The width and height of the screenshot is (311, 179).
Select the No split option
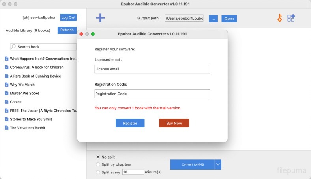[x=98, y=157]
